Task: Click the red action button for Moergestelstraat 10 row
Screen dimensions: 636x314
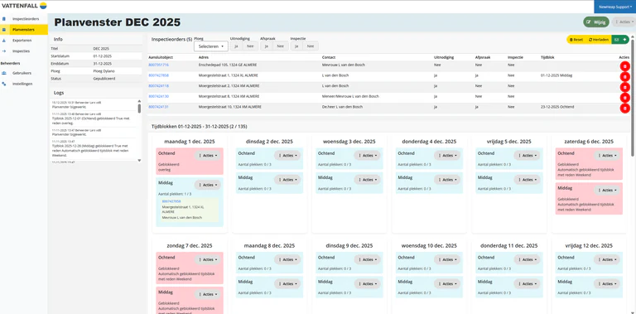Action: tap(625, 108)
